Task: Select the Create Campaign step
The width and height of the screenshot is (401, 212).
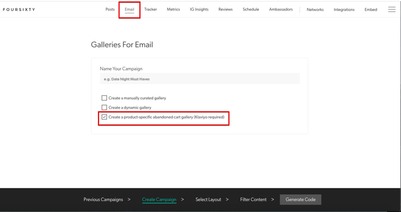Action: pyautogui.click(x=159, y=200)
